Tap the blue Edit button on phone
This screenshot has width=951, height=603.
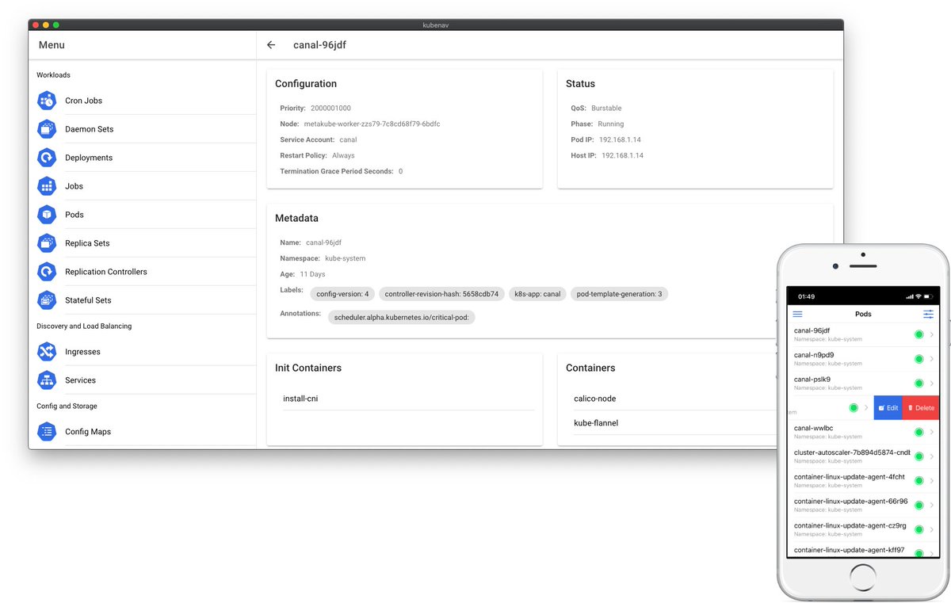click(x=888, y=407)
